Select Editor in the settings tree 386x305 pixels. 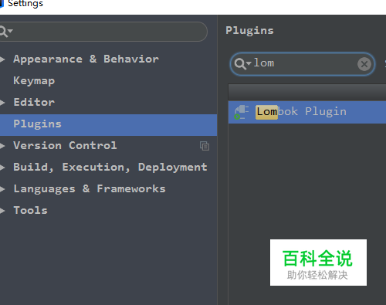pyautogui.click(x=34, y=102)
